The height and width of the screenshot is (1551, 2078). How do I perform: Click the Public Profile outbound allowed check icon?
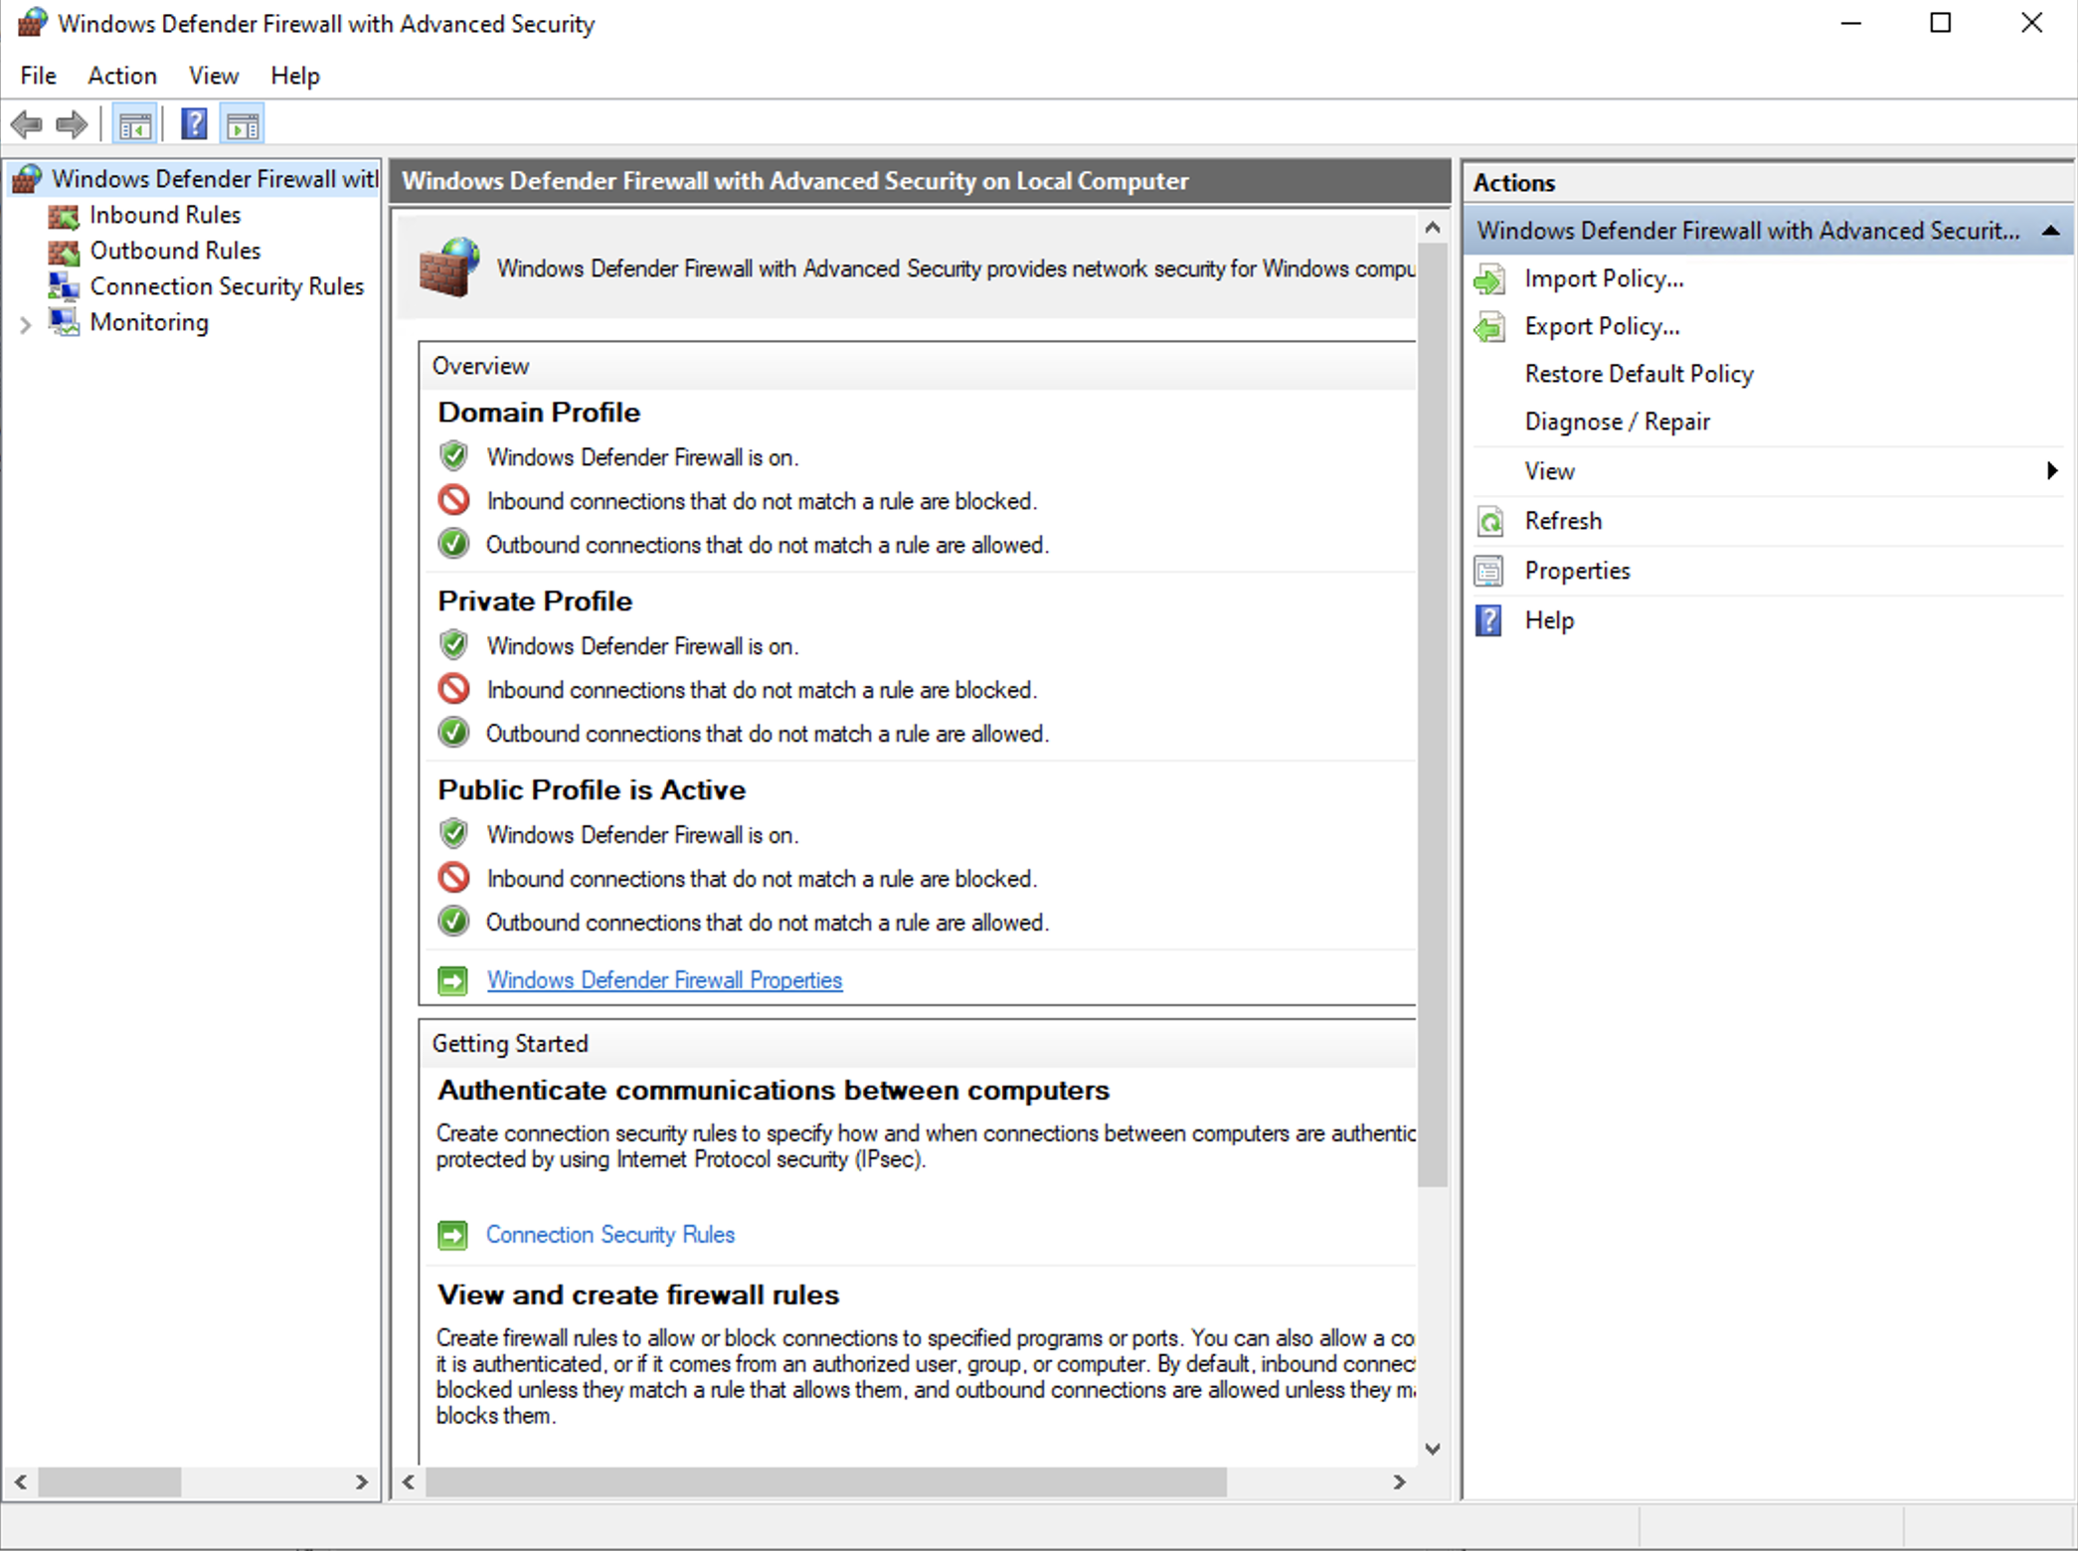point(453,922)
